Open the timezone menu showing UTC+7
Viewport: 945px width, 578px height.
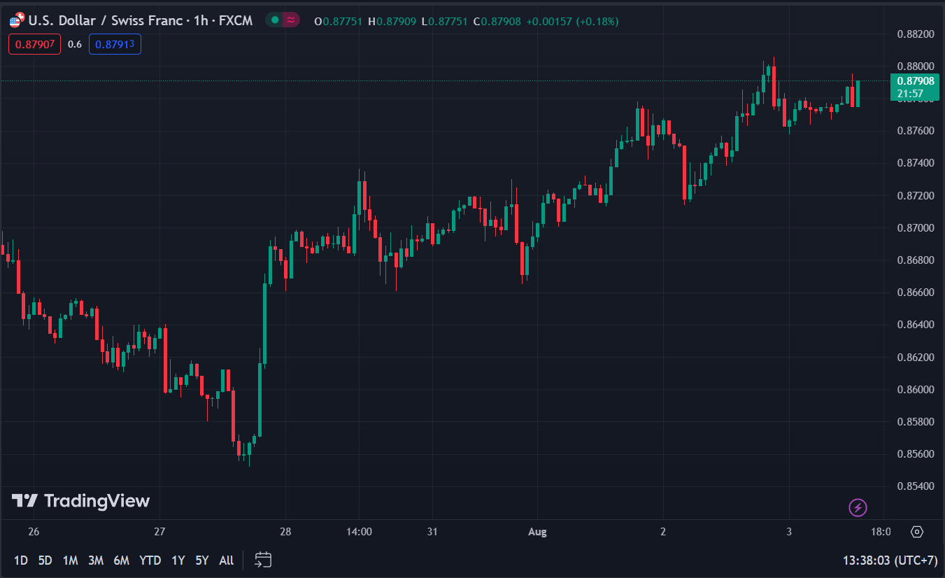(888, 560)
